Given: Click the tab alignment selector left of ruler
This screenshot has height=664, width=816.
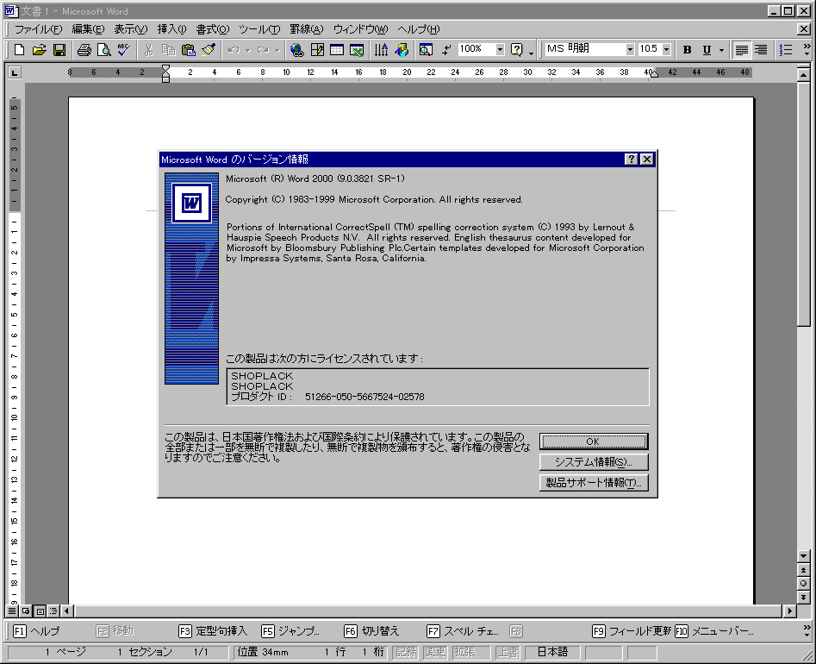Looking at the screenshot, I should click(x=15, y=72).
